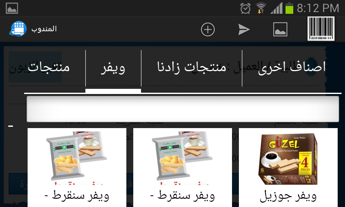Tap the signal strength bars icon

tap(276, 8)
